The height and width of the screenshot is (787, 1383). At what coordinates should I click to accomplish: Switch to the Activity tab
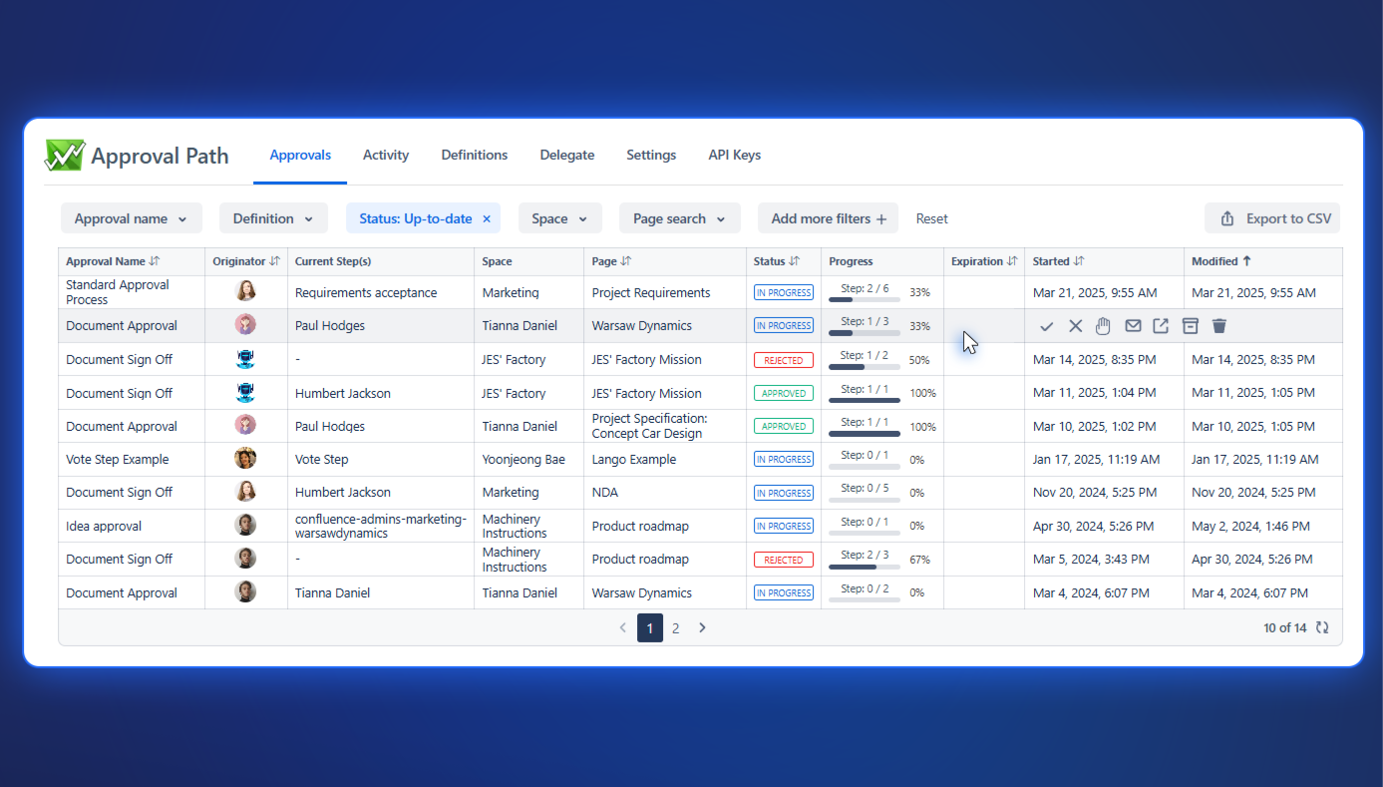pyautogui.click(x=386, y=155)
